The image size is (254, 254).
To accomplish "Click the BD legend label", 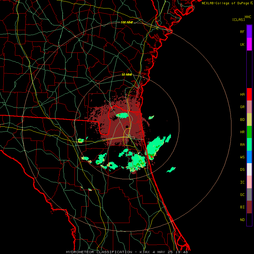I will [x=242, y=120].
